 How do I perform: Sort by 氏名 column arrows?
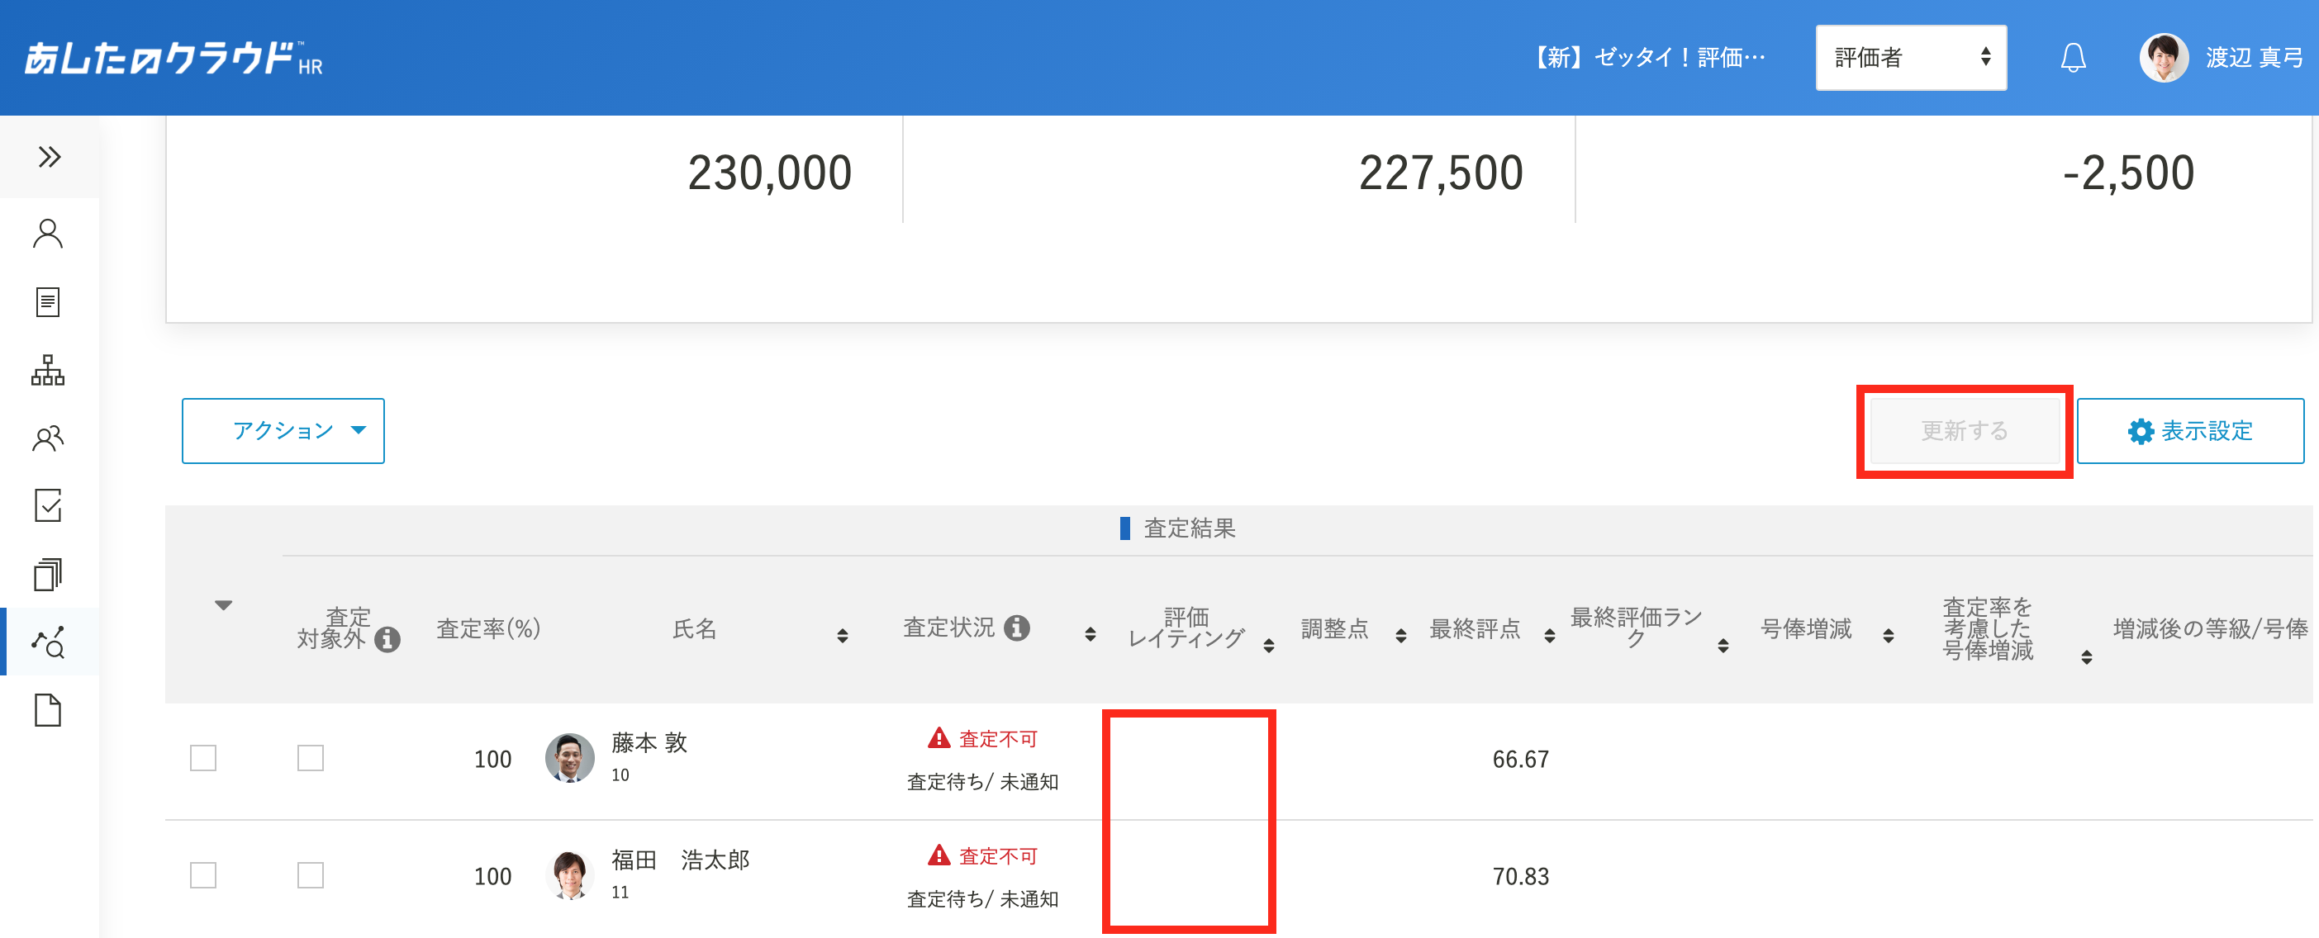point(842,636)
